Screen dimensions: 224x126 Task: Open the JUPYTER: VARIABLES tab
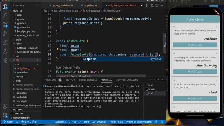tap(127, 80)
